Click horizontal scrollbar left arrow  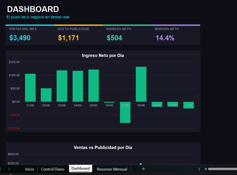[205, 169]
